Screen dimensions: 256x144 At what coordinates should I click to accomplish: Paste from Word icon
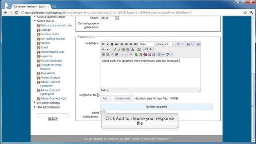[128, 49]
